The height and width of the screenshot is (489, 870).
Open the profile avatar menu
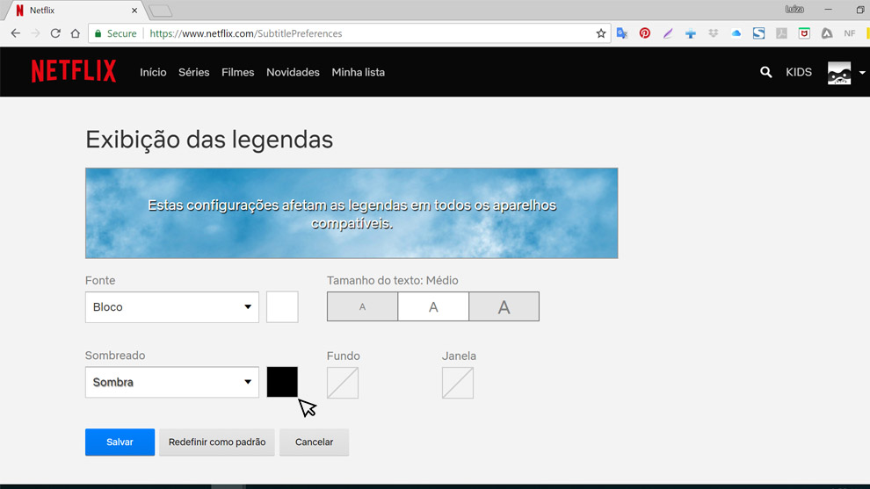coord(839,73)
